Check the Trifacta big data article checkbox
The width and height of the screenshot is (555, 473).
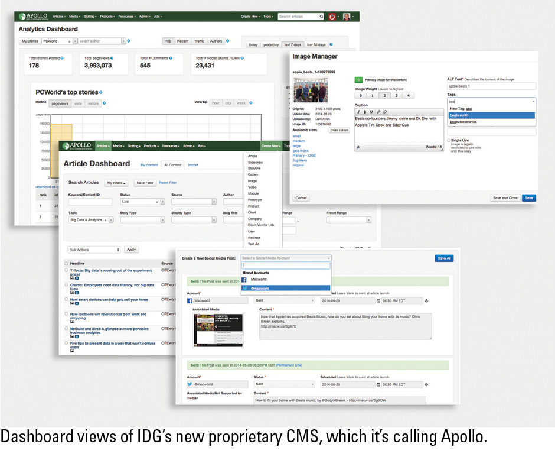[66, 270]
